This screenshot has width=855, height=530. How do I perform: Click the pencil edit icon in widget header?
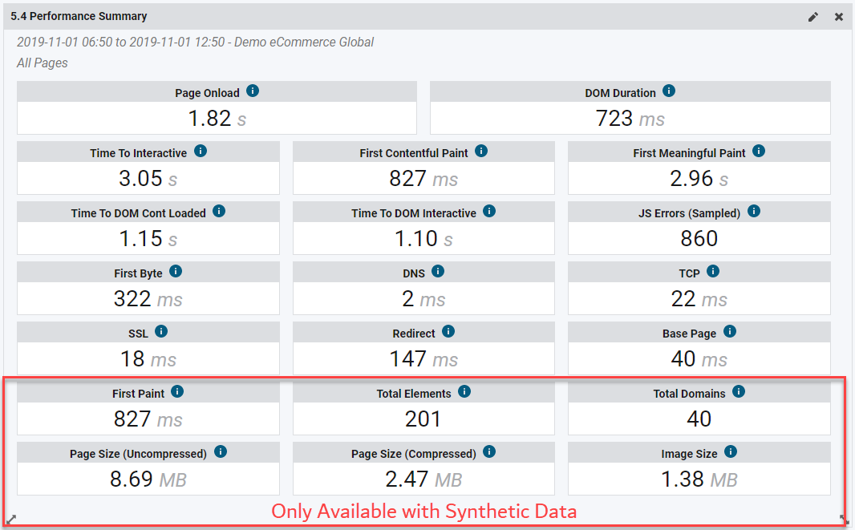(x=813, y=17)
